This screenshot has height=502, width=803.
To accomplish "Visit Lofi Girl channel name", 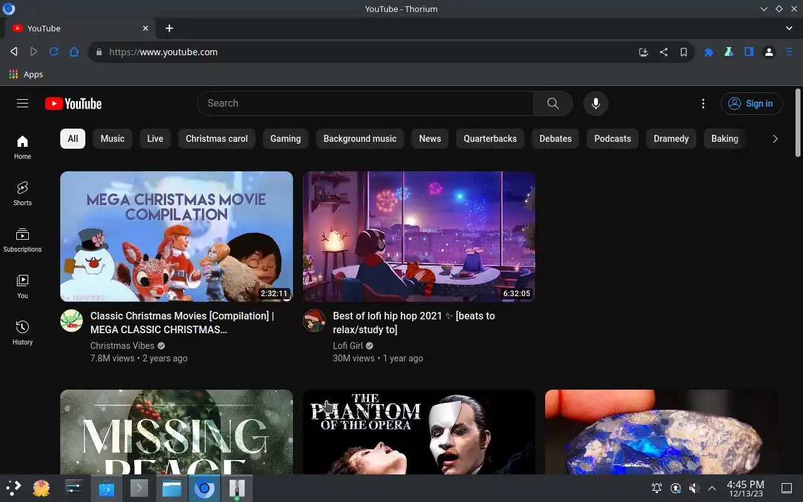I will click(x=348, y=346).
